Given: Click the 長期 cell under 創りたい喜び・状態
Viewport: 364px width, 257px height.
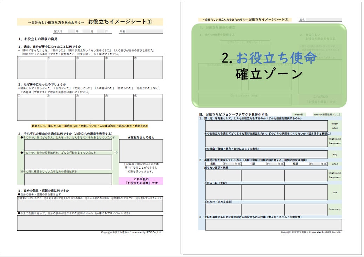Looking at the screenshot, I should [223, 175].
